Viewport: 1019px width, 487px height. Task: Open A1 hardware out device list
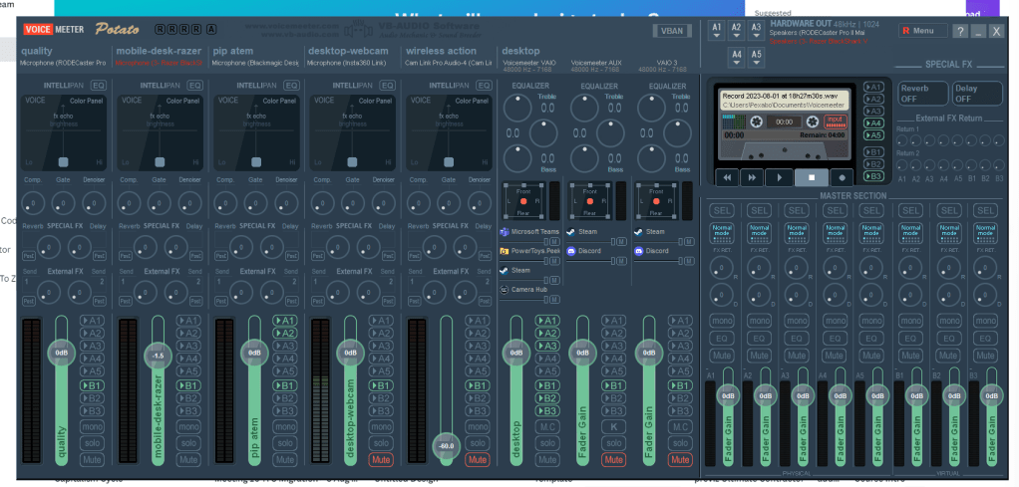point(717,31)
